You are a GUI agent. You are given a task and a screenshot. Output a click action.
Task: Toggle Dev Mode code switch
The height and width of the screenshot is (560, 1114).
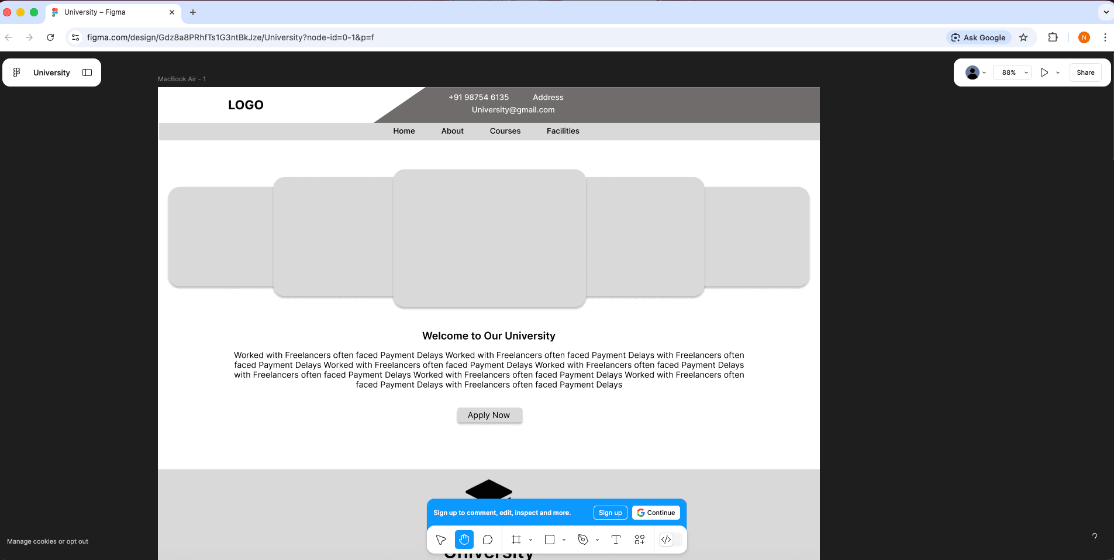coord(671,540)
